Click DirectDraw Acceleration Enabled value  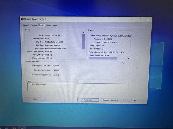tap(56, 66)
